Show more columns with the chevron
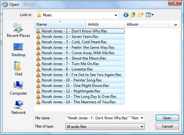Viewport: 184px width, 135px height. tap(175, 25)
